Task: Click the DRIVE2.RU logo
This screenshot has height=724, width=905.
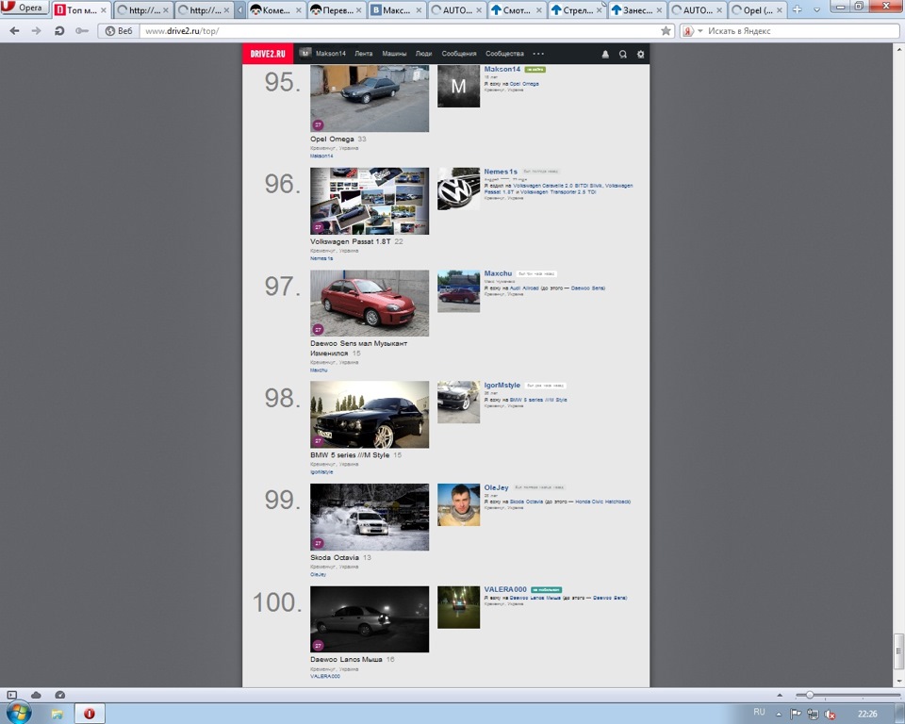Action: point(268,54)
